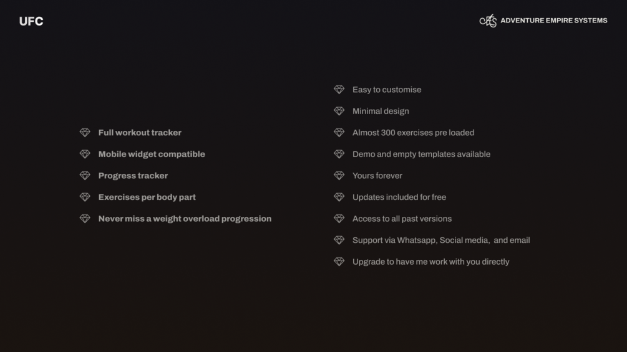Click the Mobile widget compatible text
This screenshot has width=627, height=352.
[152, 155]
